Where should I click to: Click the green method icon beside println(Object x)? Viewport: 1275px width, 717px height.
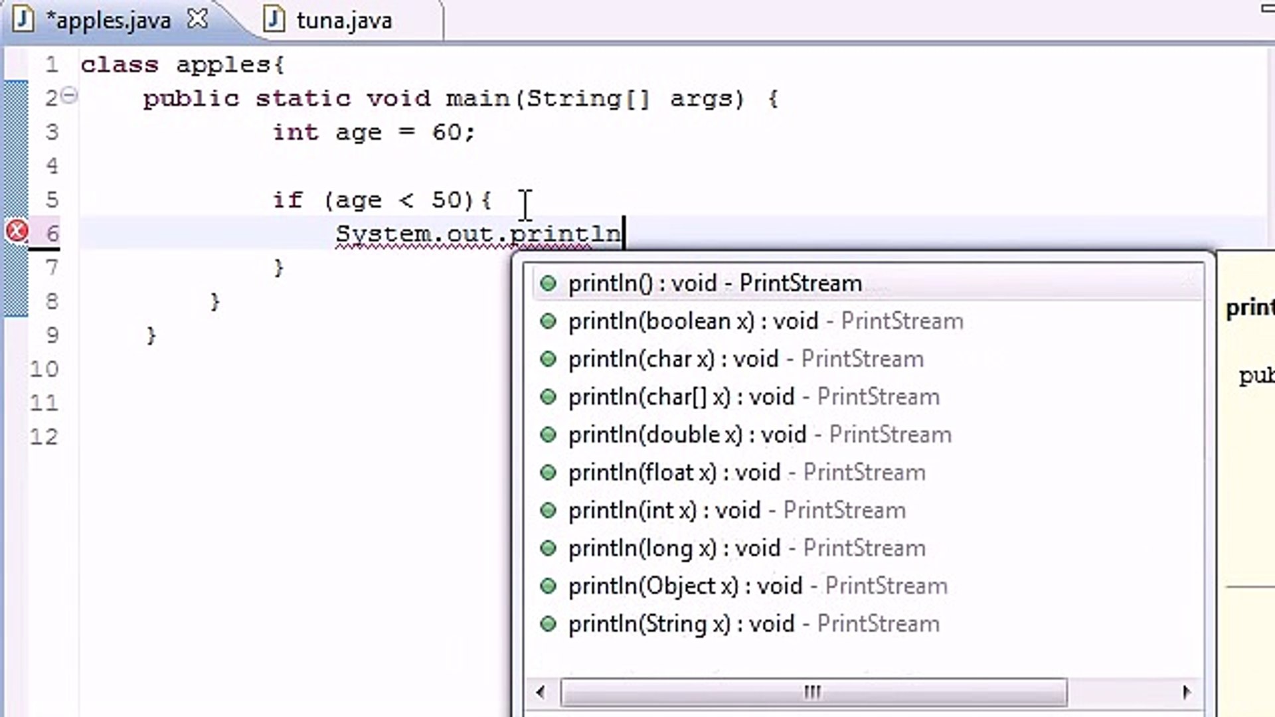click(x=549, y=586)
